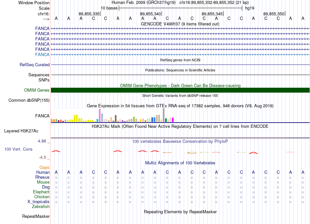Click the -4.5 lower scale value
Image resolution: width=310 pixels, height=224 pixels.
(x=42, y=157)
